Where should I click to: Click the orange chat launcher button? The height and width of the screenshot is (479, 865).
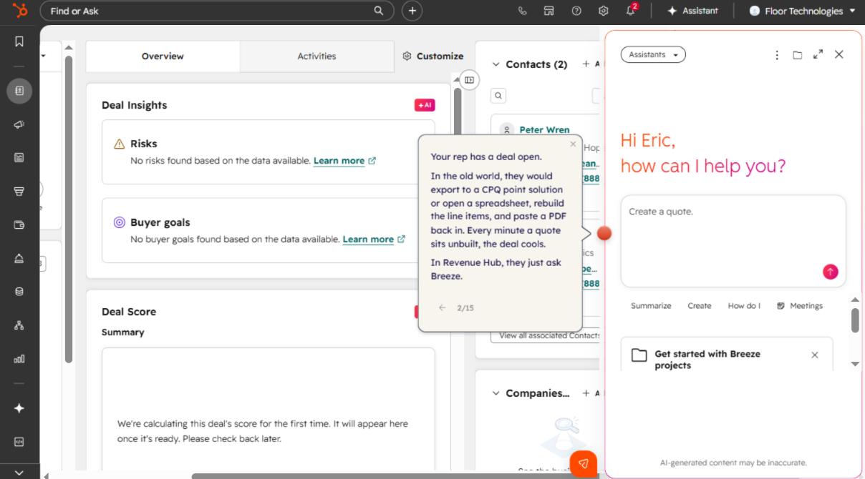click(x=584, y=463)
